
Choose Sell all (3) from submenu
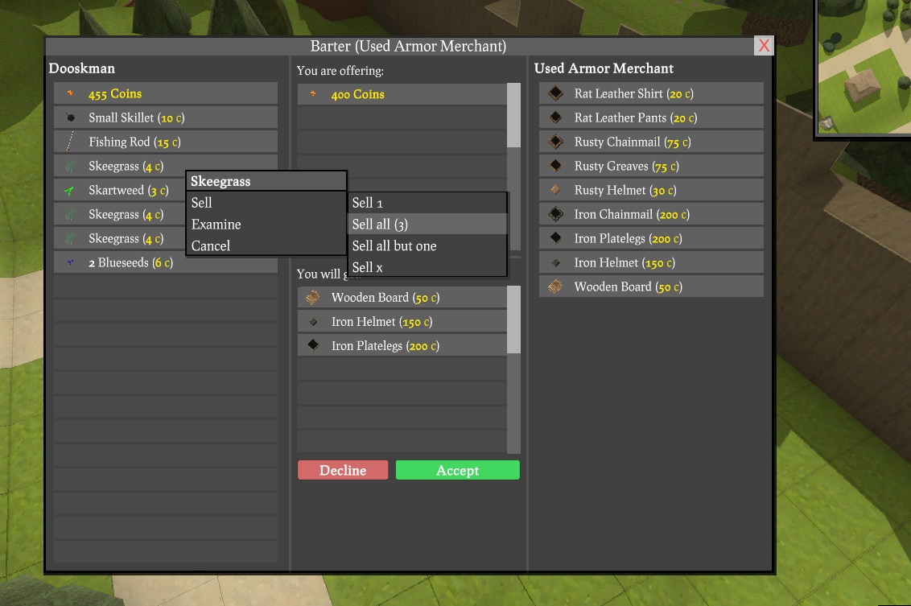pyautogui.click(x=427, y=225)
